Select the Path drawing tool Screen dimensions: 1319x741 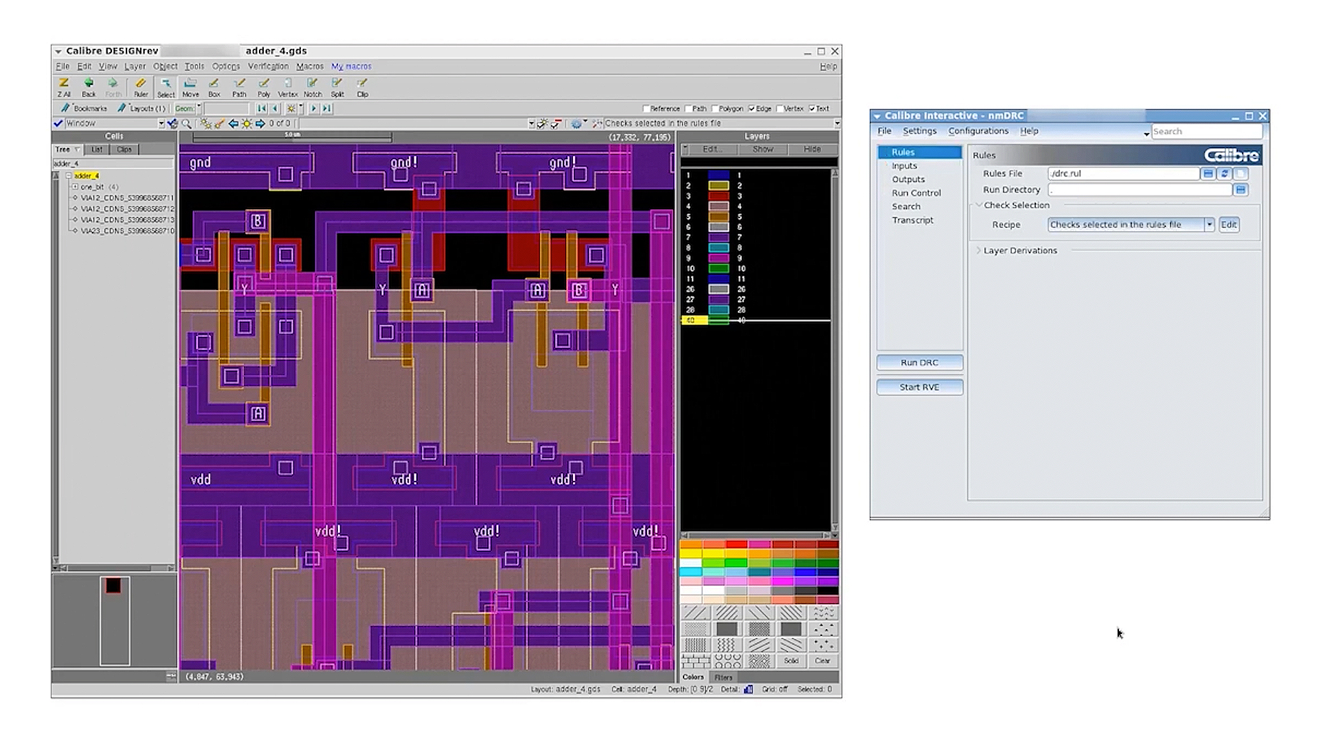239,85
